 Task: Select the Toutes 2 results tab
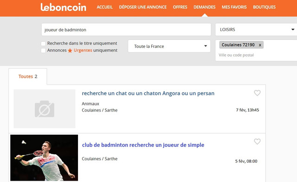click(x=28, y=77)
